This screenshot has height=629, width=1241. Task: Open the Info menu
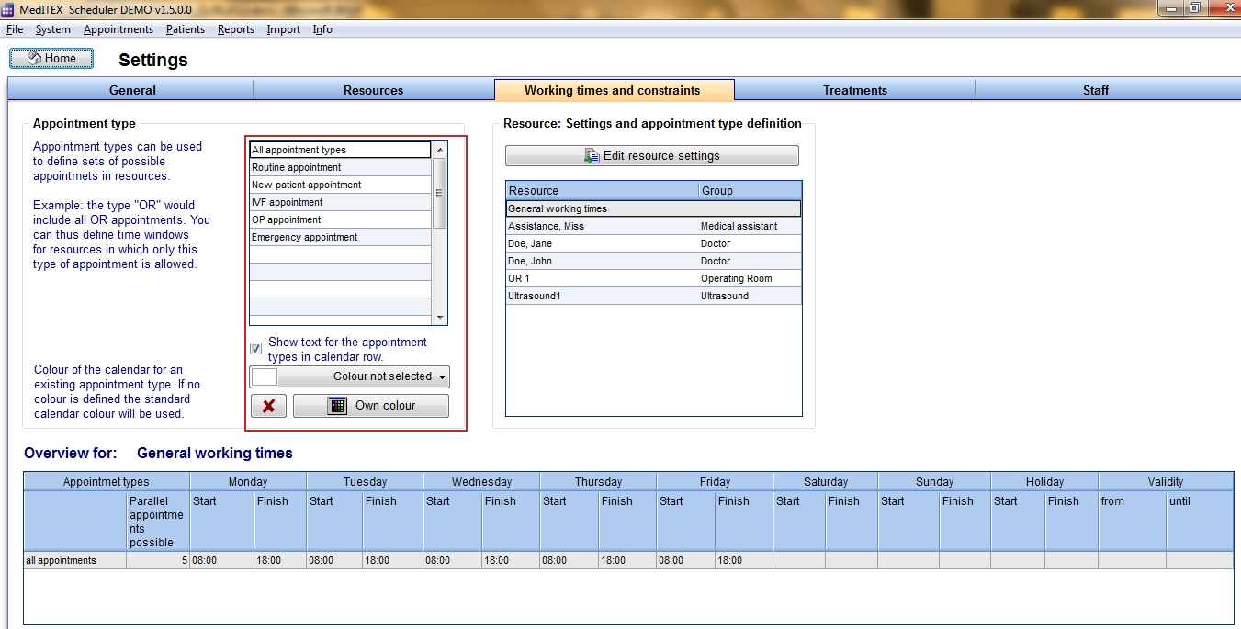click(x=322, y=29)
